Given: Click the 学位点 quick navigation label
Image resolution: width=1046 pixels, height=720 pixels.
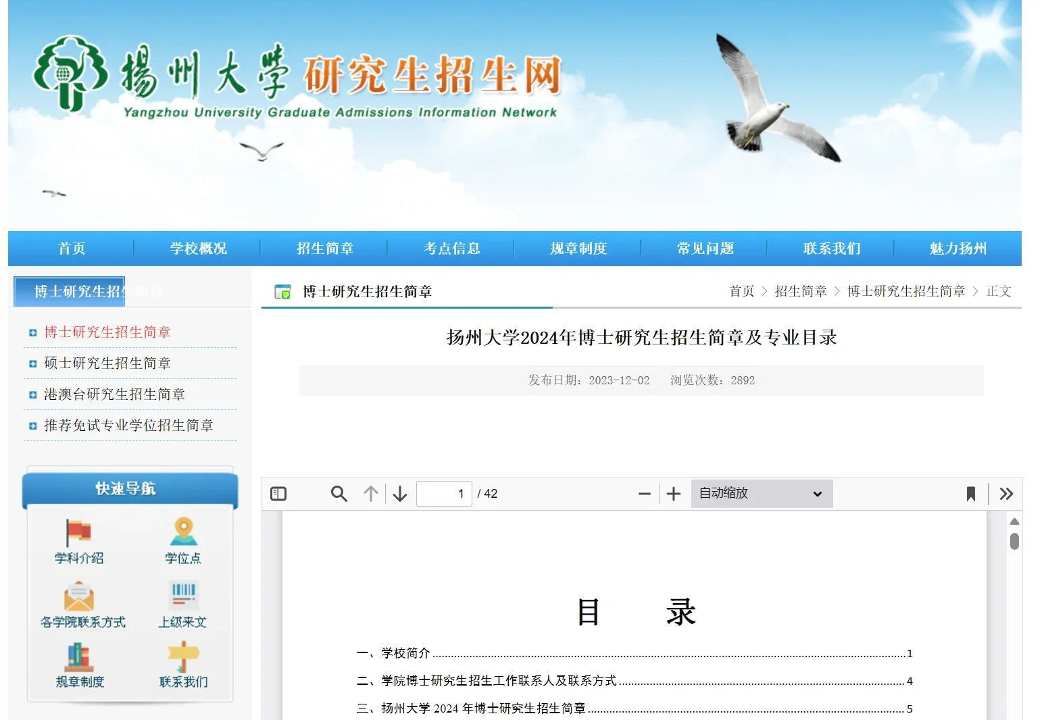Looking at the screenshot, I should point(183,559).
